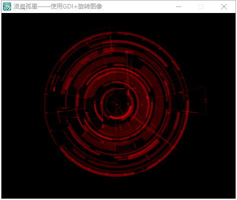
Task: Click the dotted cluster inside the right trapezoid
Action: 202,100
